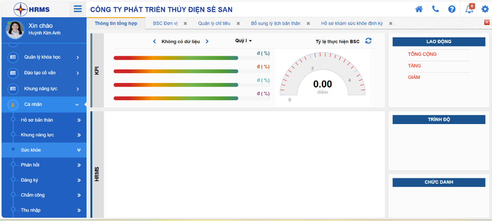
Task: Click Không có dữ liệu period text
Action: click(x=180, y=41)
